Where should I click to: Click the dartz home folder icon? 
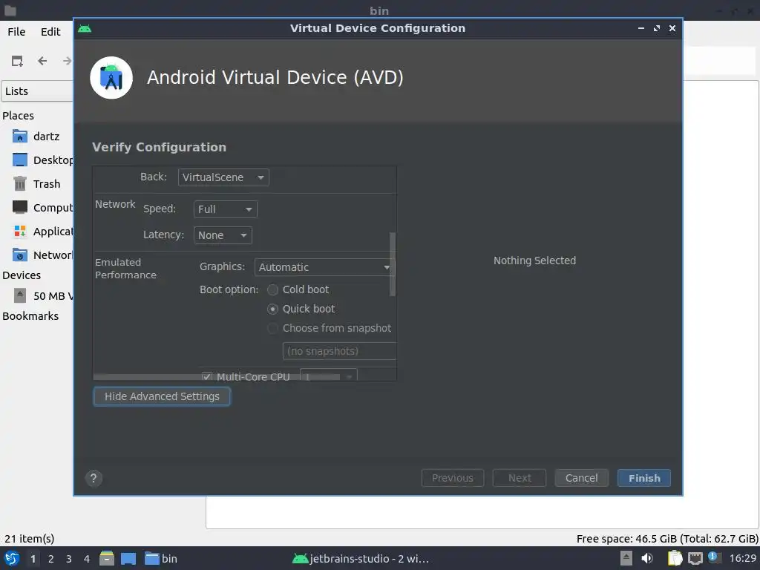click(20, 137)
